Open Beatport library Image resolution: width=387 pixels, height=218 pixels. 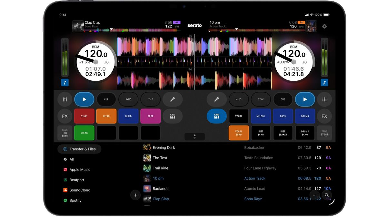[x=77, y=180]
